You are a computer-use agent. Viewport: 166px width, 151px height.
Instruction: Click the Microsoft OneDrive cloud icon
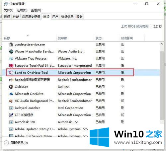pyautogui.click(x=11, y=94)
